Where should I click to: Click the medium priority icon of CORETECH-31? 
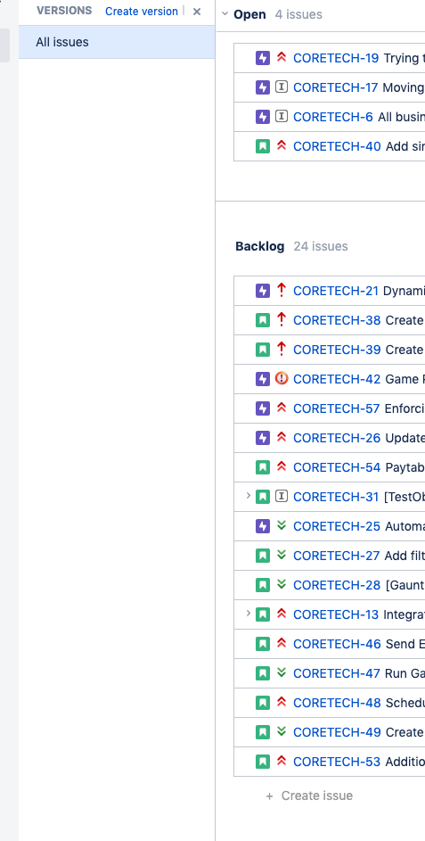click(x=282, y=497)
